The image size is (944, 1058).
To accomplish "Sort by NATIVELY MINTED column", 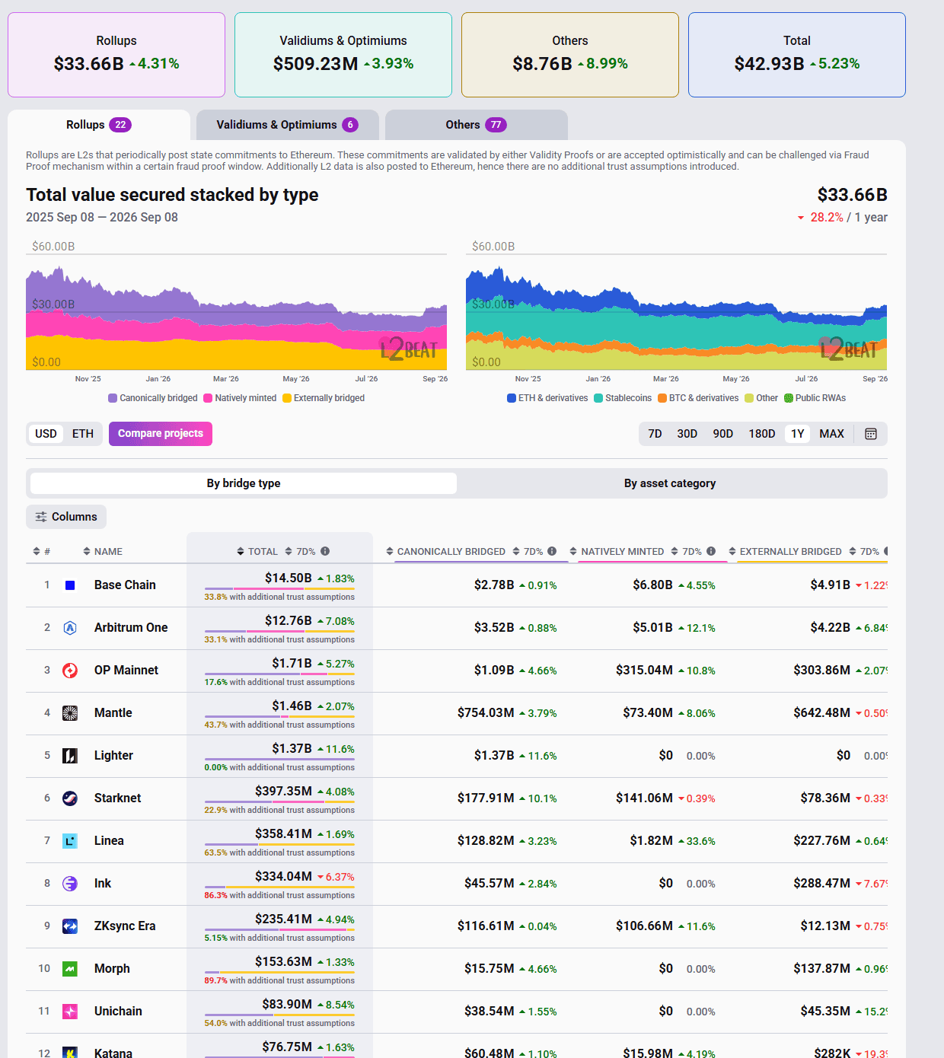I will [617, 552].
